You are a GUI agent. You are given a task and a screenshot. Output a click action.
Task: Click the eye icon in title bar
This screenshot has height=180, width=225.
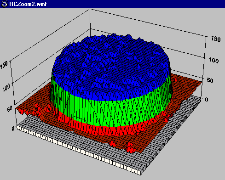[4, 4]
